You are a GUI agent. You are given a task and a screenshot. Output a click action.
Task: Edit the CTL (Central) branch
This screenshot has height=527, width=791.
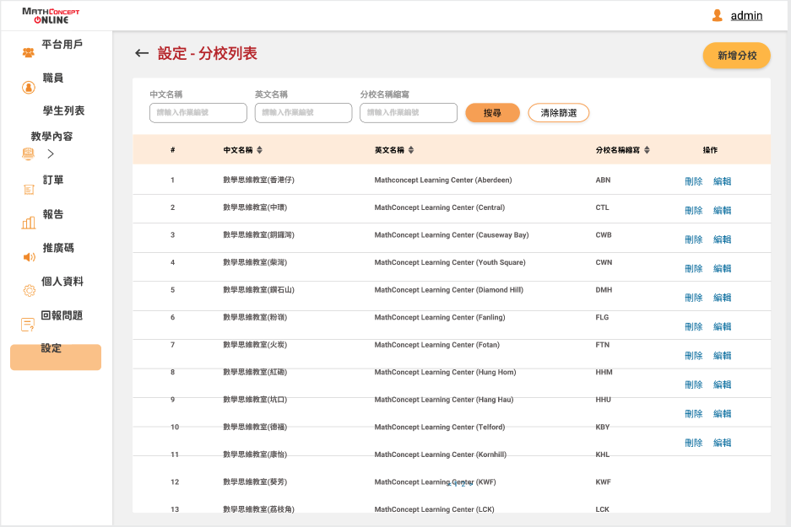[x=723, y=211]
